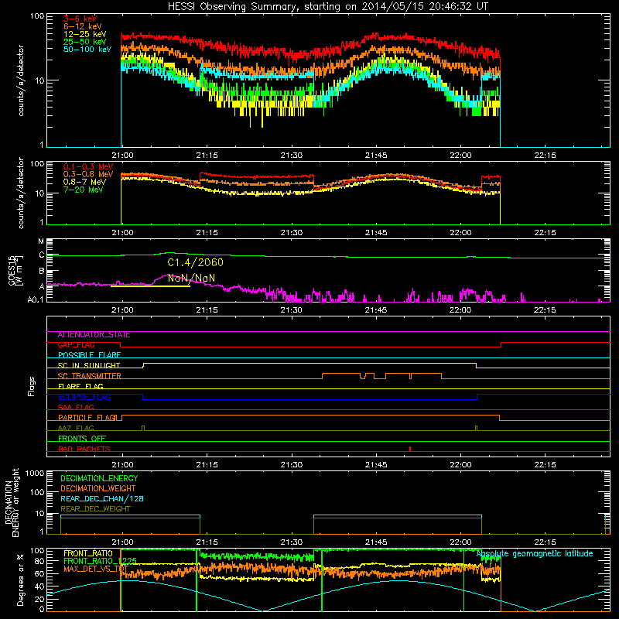Click the '0.3-0.8 MeV' legend label
The image size is (619, 619).
[88, 174]
